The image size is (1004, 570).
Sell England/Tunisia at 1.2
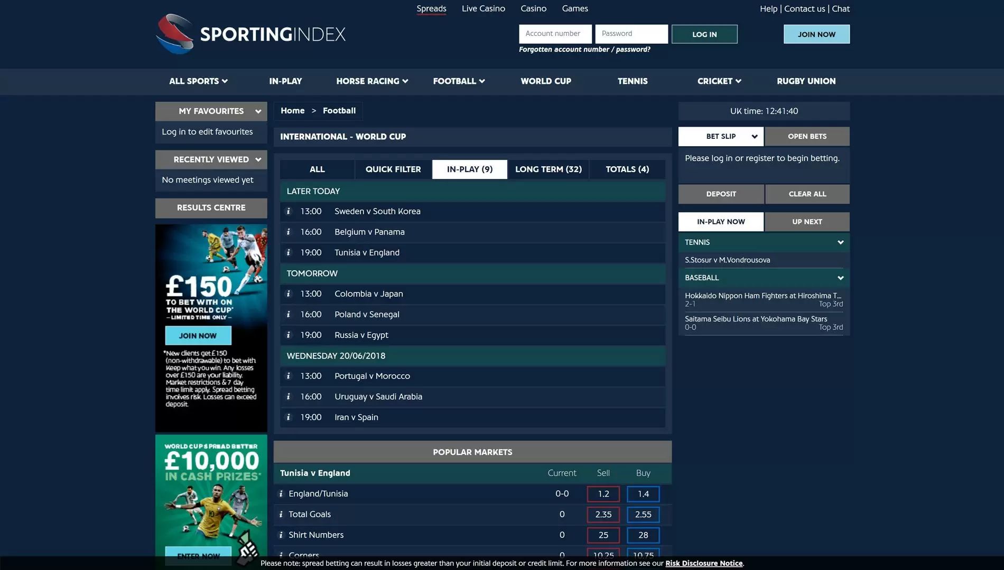pyautogui.click(x=603, y=494)
